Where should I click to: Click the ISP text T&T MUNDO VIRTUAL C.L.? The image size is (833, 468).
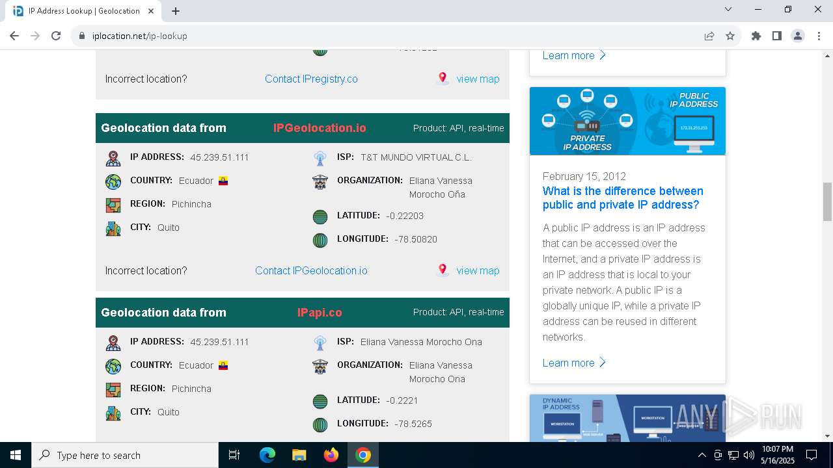coord(416,157)
